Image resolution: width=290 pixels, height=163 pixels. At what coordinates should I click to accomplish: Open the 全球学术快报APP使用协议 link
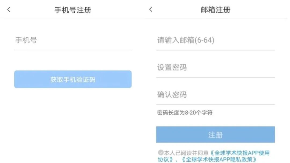(x=239, y=153)
